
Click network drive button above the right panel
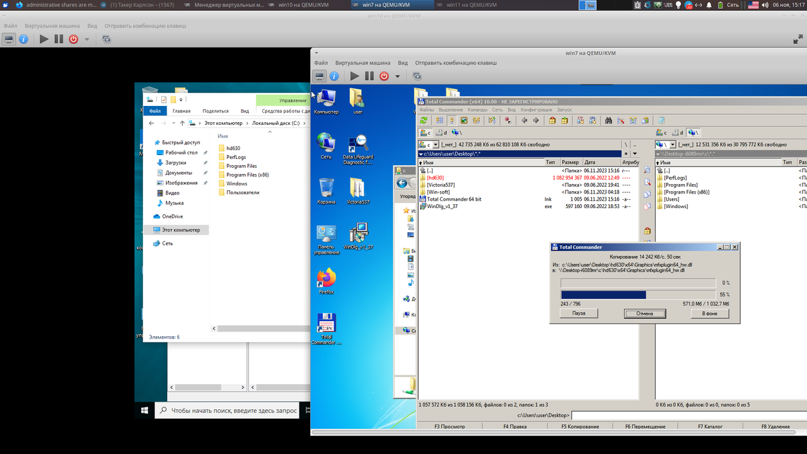point(693,132)
